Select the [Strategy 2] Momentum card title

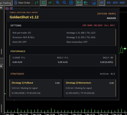point(78,83)
